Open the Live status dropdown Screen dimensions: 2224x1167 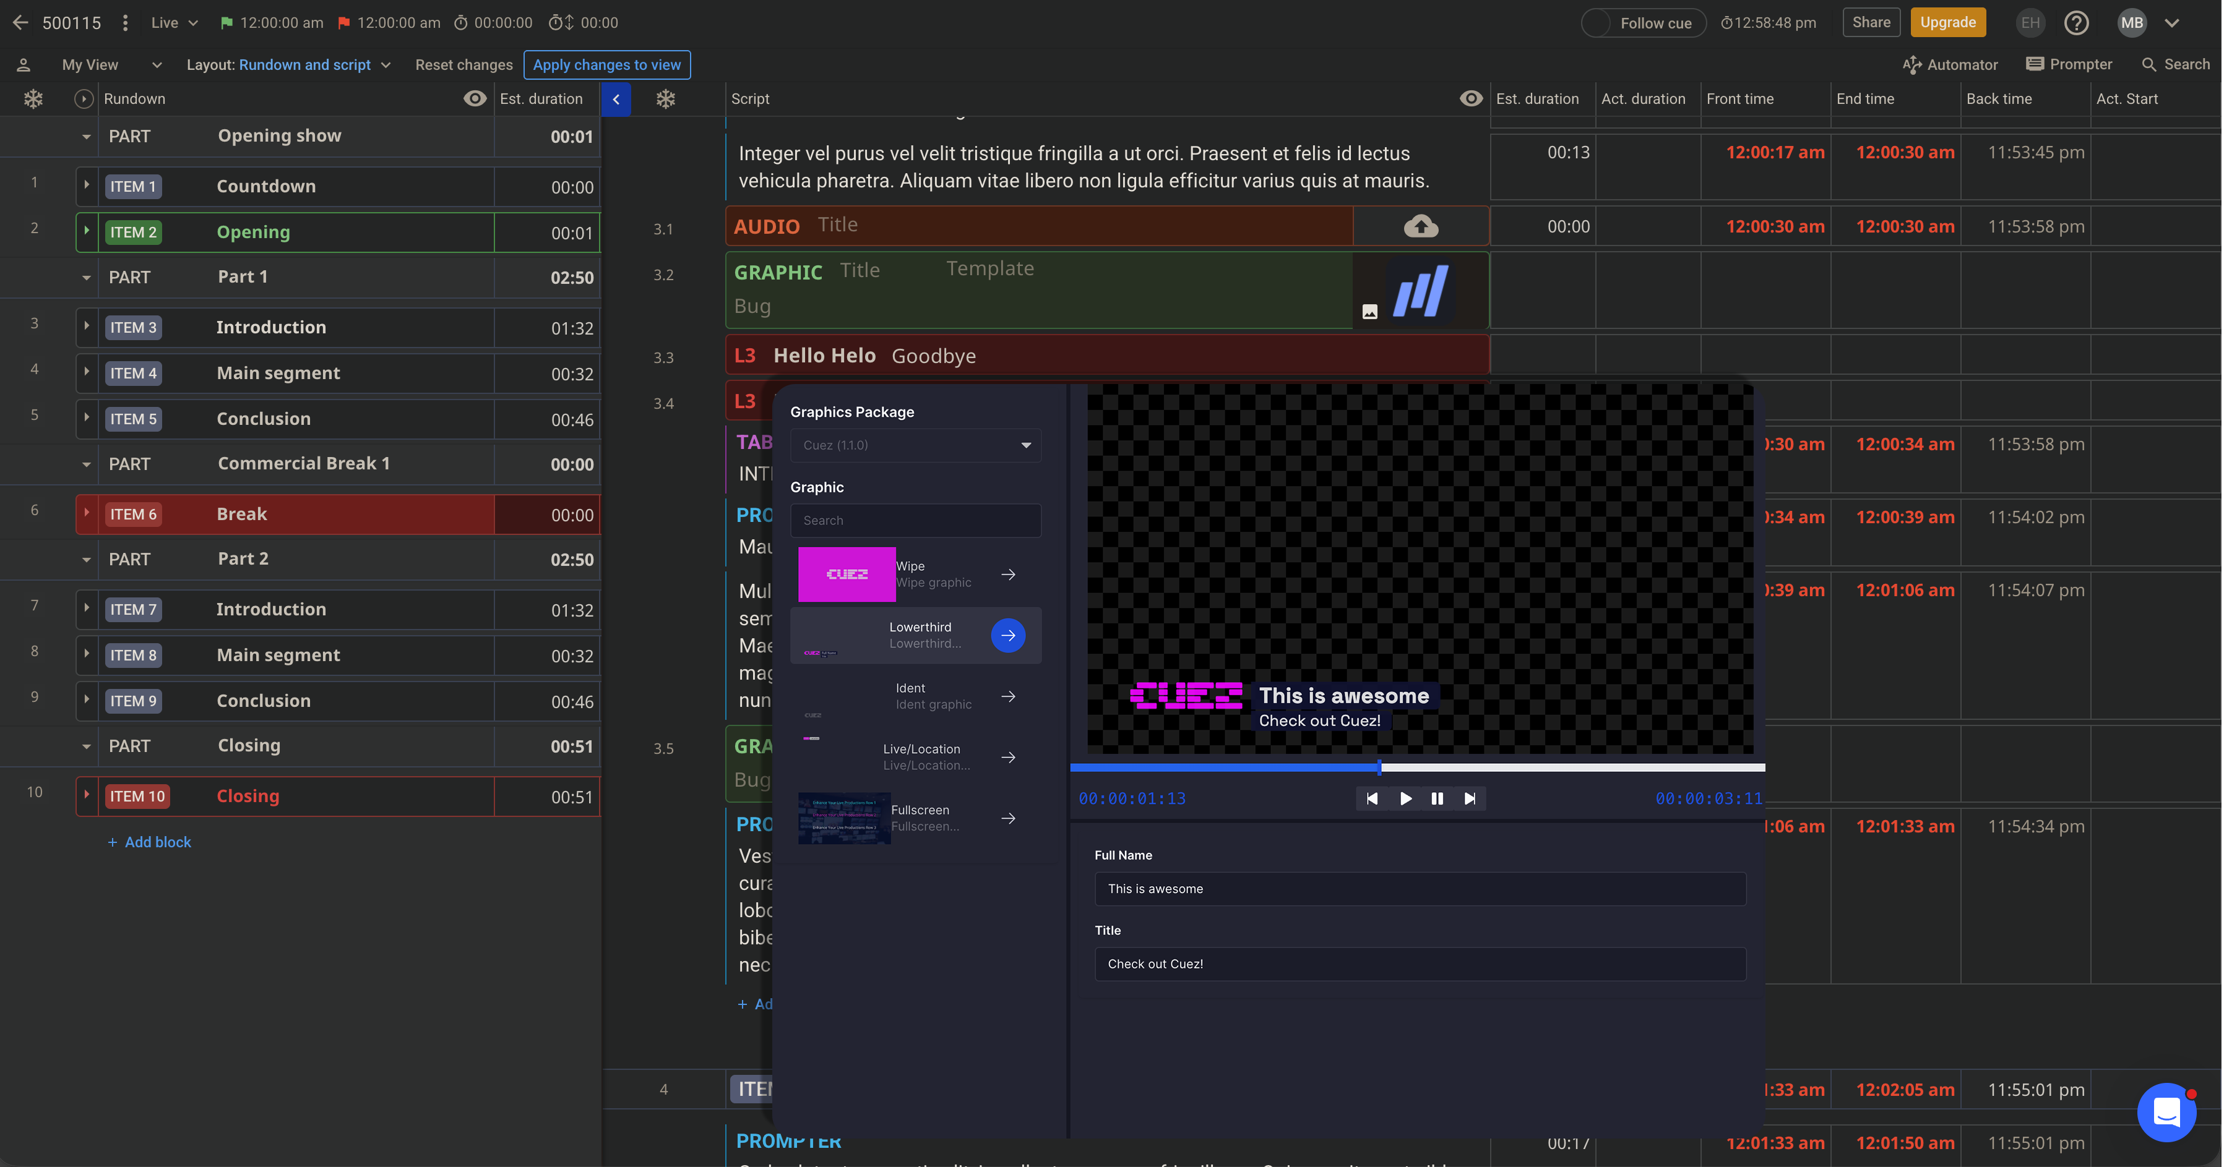(175, 22)
